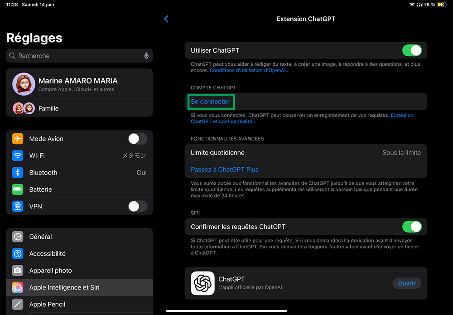Tap the green Batterie icon

tap(18, 189)
